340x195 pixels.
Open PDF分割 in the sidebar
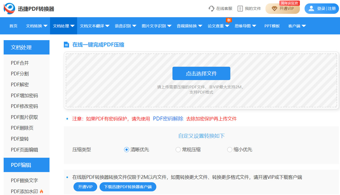(x=20, y=74)
